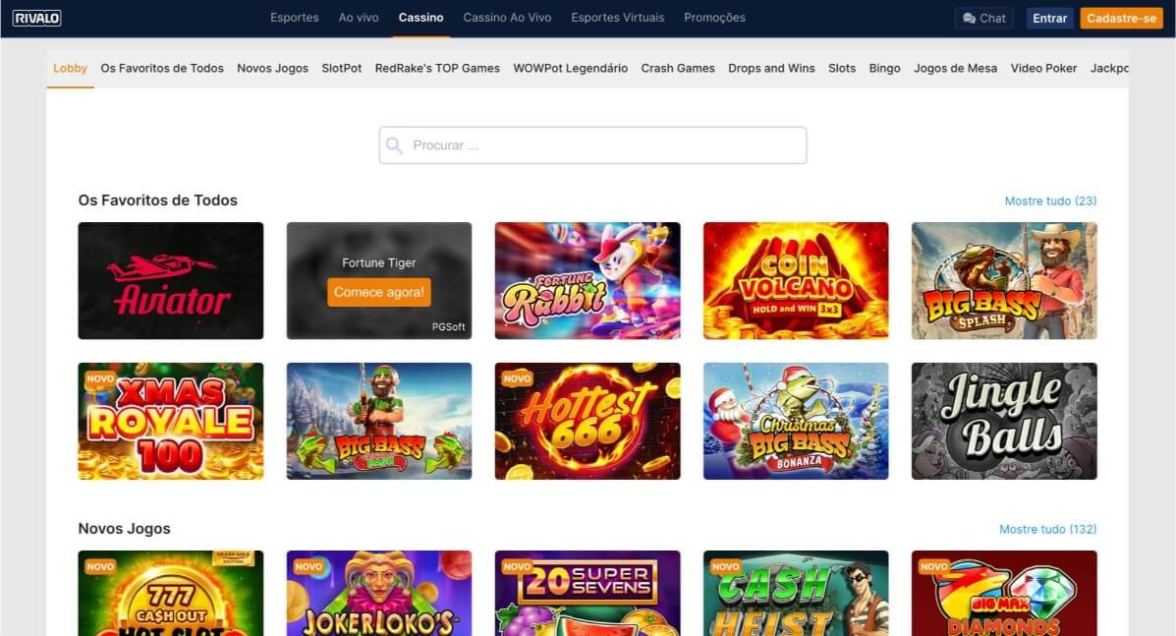
Task: Launch Hottest 666 game
Action: (x=588, y=421)
